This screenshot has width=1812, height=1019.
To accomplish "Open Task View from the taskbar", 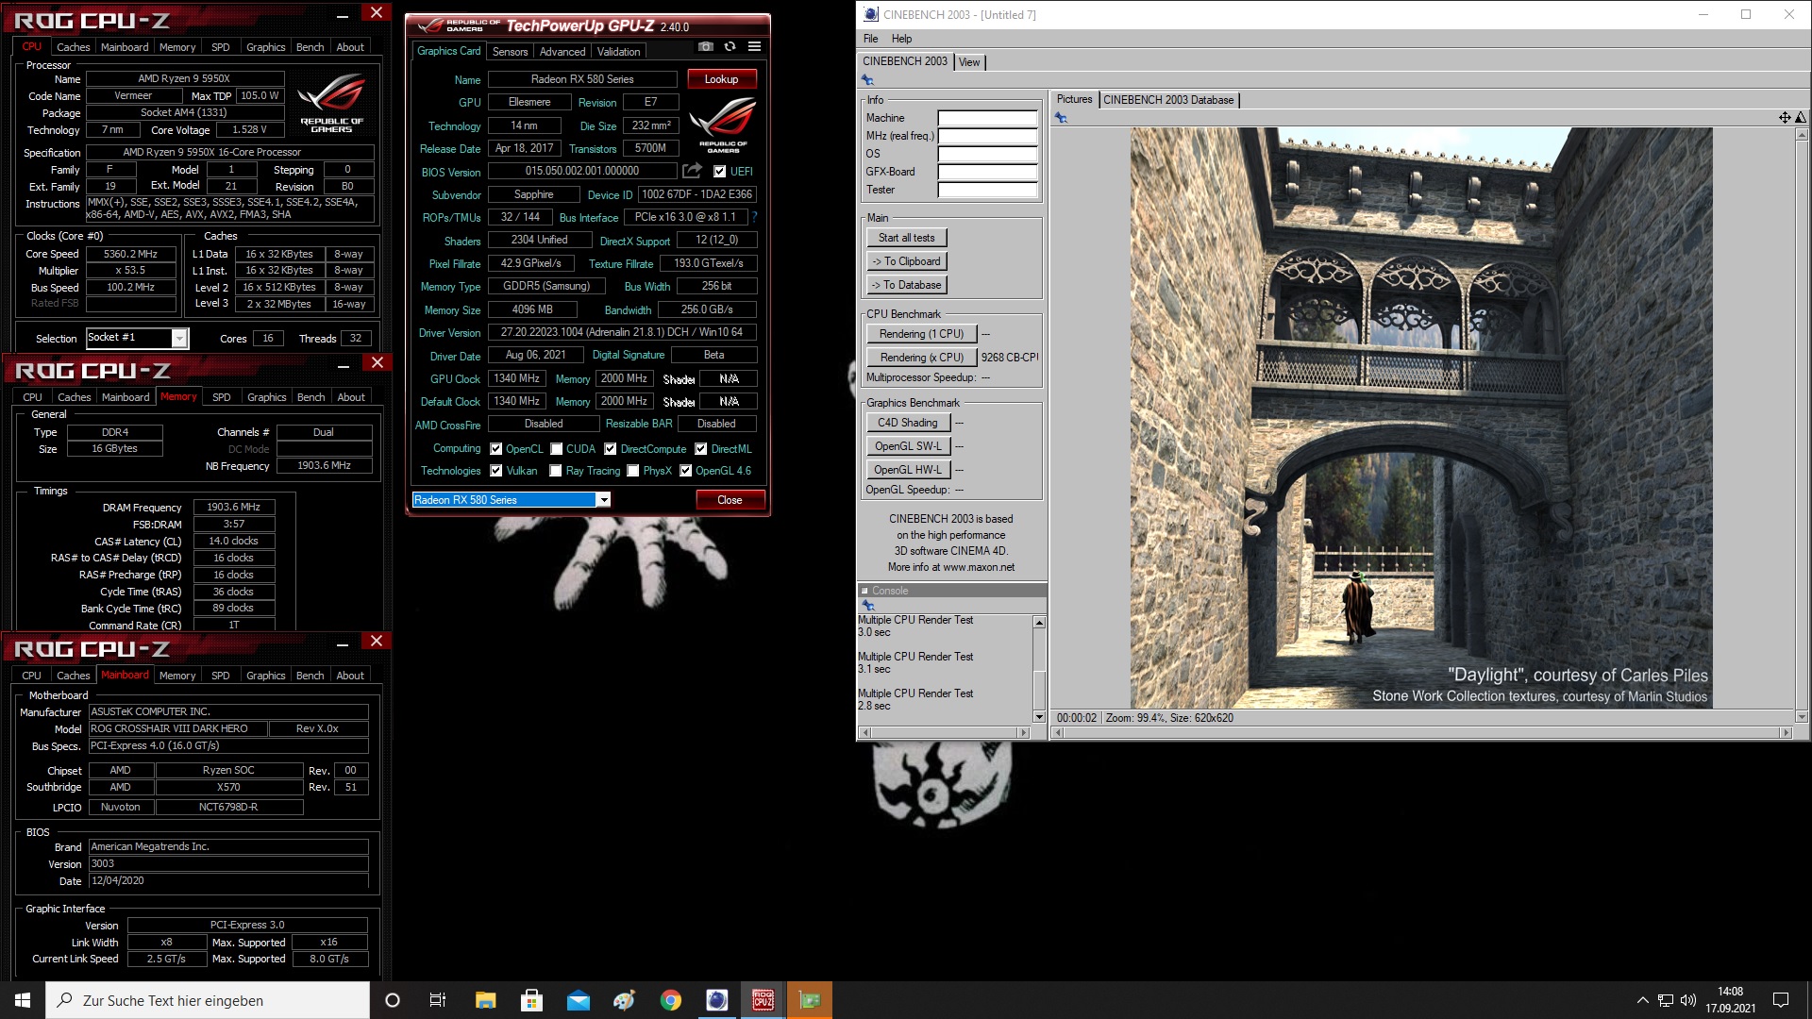I will coord(438,1000).
